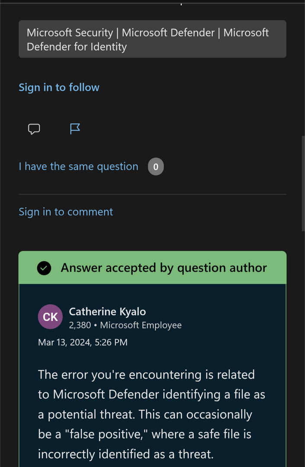Screen dimensions: 305x467
Task: Click the Microsoft Employee label
Action: pyautogui.click(x=141, y=325)
